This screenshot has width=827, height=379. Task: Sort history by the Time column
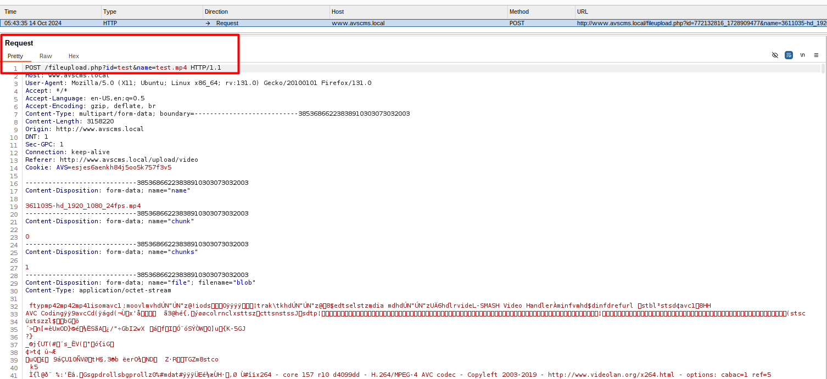(x=51, y=12)
